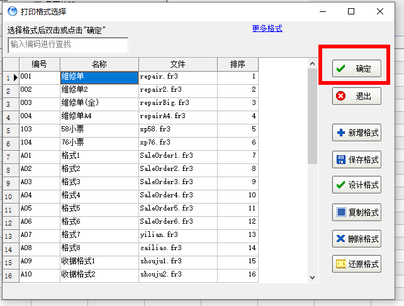
Task: Select the 格式2 name cell
Action: point(99,170)
